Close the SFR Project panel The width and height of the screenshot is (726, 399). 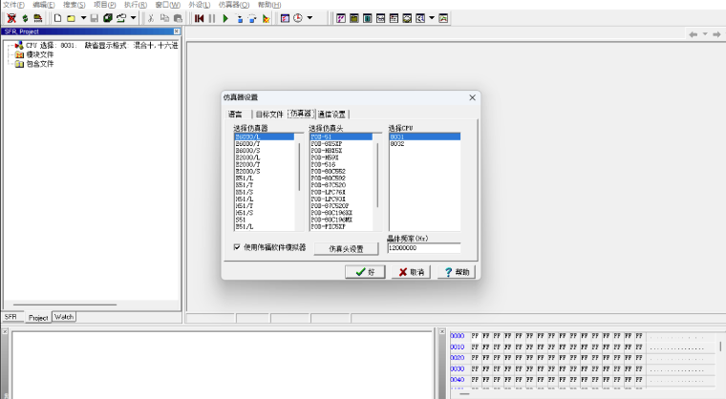click(177, 31)
